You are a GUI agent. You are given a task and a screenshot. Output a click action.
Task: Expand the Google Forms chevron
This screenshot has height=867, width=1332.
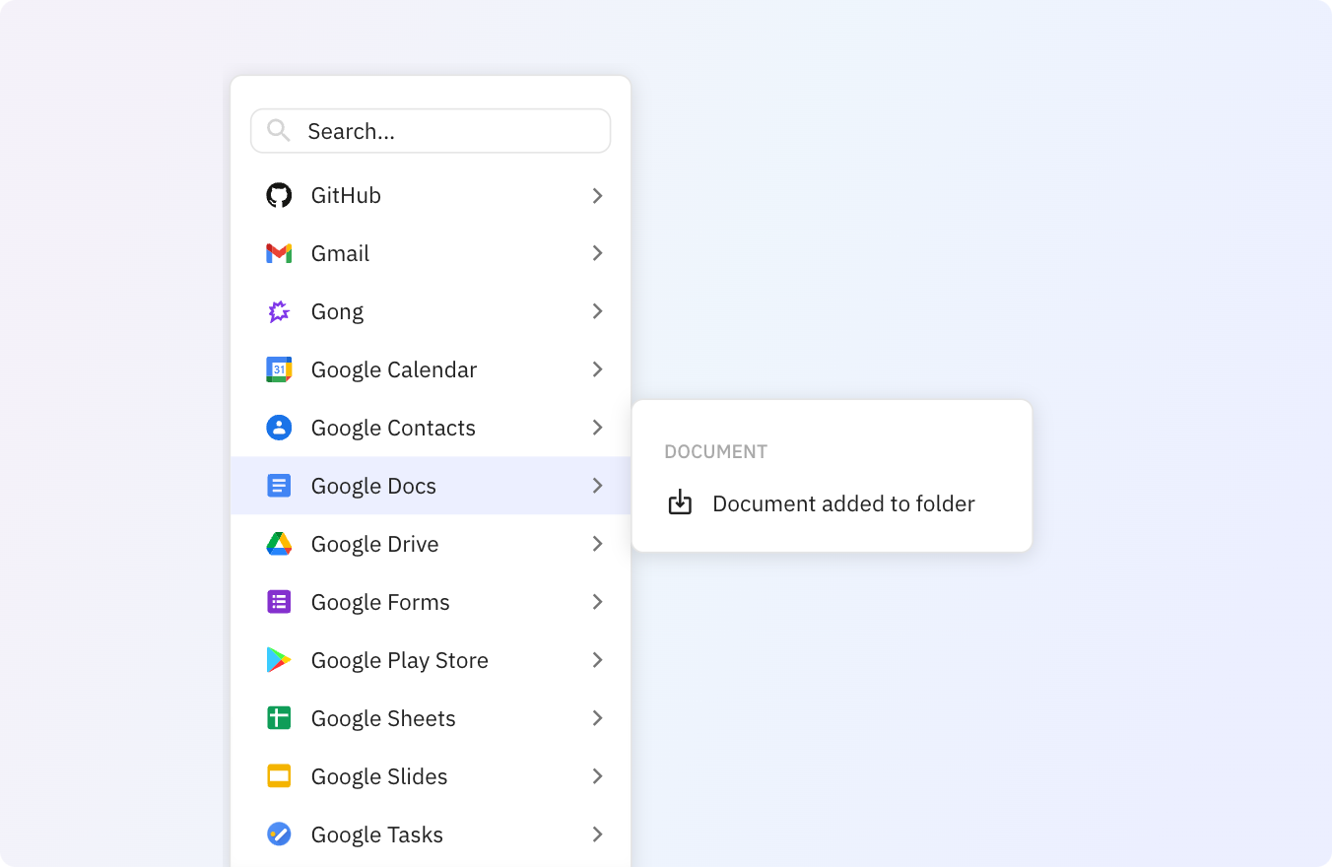(x=597, y=602)
